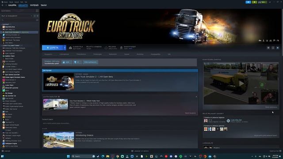Toggle the show ready-to-play filter icon
This screenshot has width=283, height=159.
point(37,16)
